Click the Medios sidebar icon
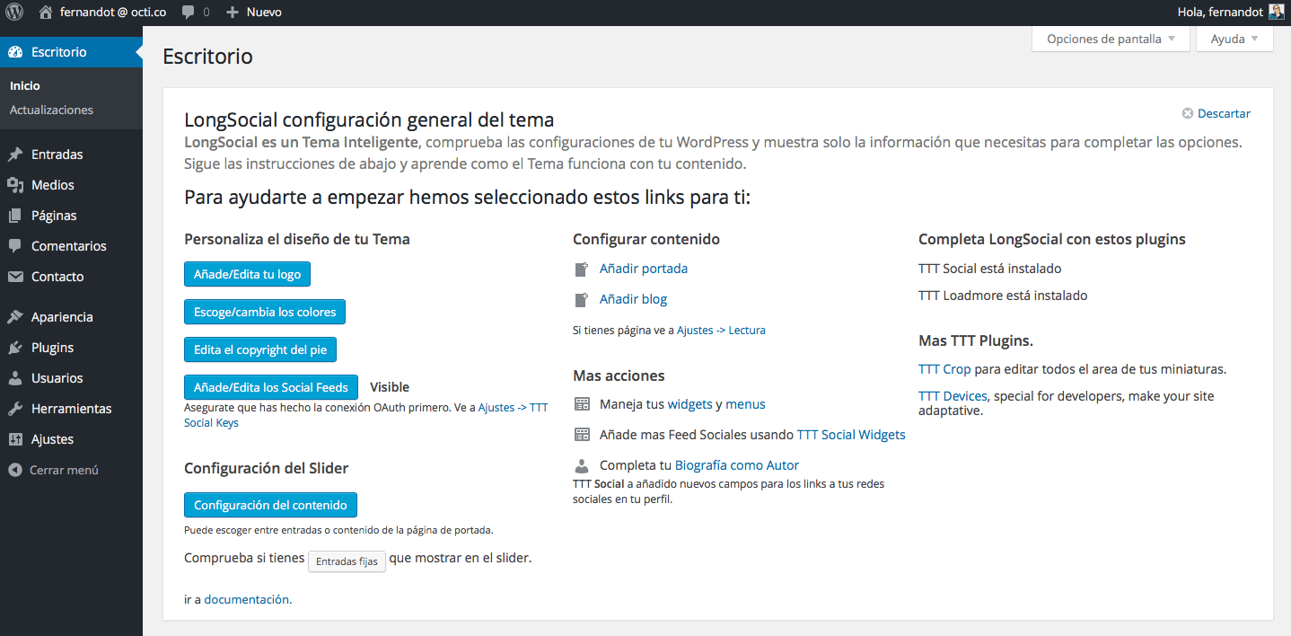The width and height of the screenshot is (1291, 636). click(15, 185)
